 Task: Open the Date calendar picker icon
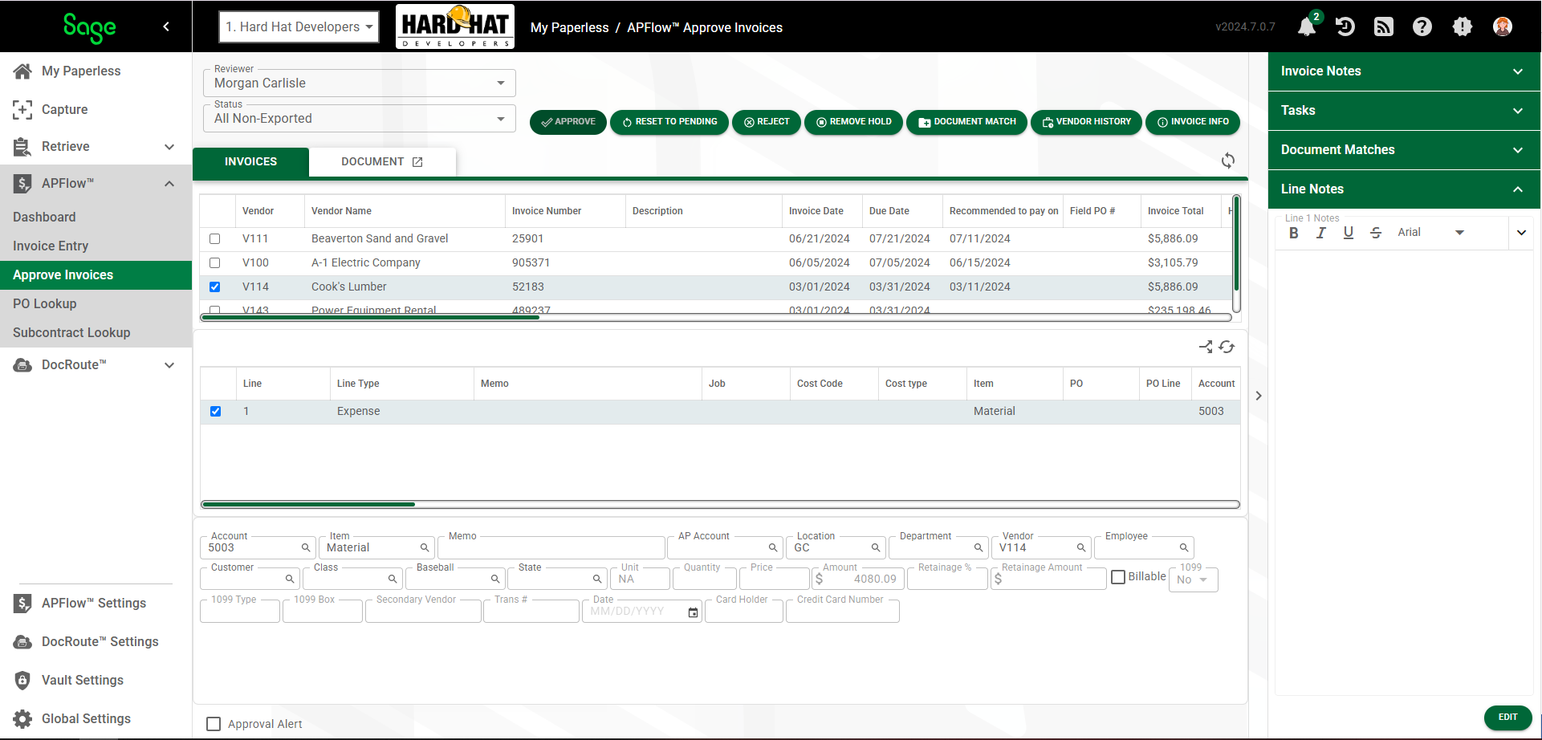tap(693, 612)
